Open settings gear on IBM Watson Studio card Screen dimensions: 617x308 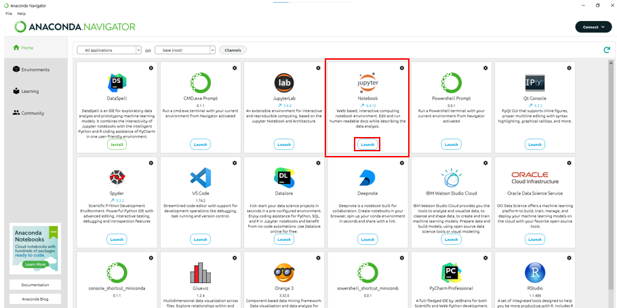[x=485, y=163]
